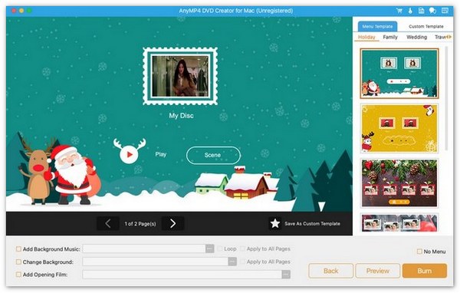
Task: Select the pine cone Christmas template thumbnail
Action: click(399, 183)
